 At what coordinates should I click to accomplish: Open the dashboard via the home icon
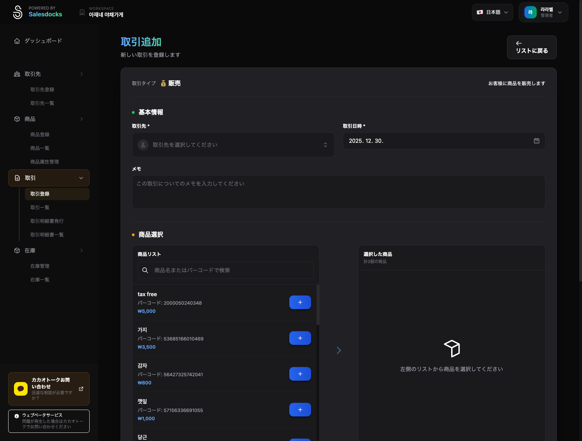tap(17, 41)
